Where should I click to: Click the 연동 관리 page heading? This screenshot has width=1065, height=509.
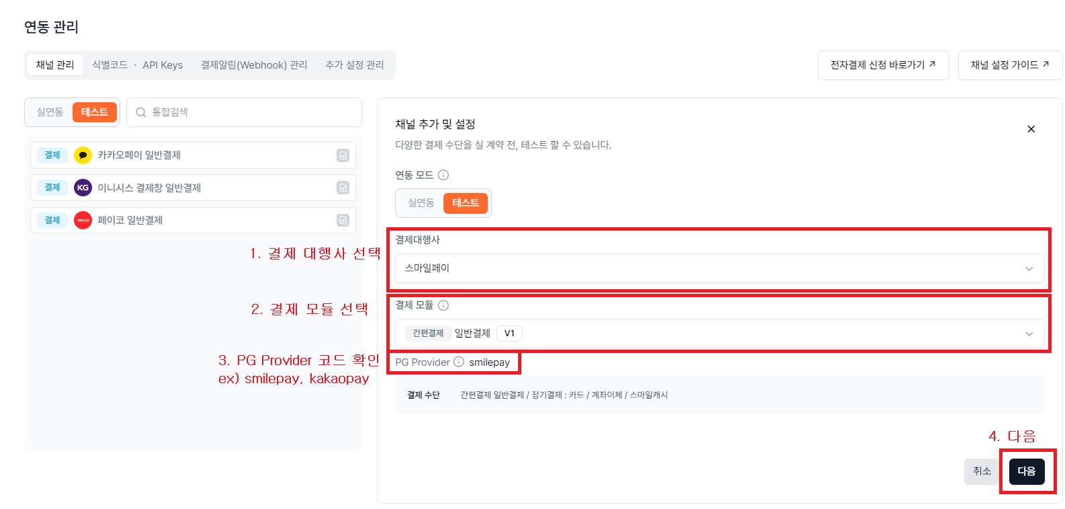(x=52, y=27)
